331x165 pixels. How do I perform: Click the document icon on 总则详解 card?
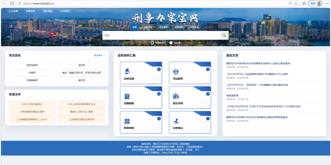(127, 96)
